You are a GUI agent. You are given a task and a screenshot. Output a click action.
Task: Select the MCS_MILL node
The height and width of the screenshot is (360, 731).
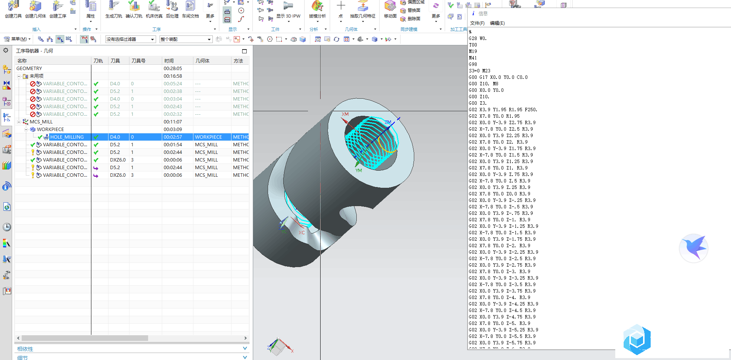(41, 122)
